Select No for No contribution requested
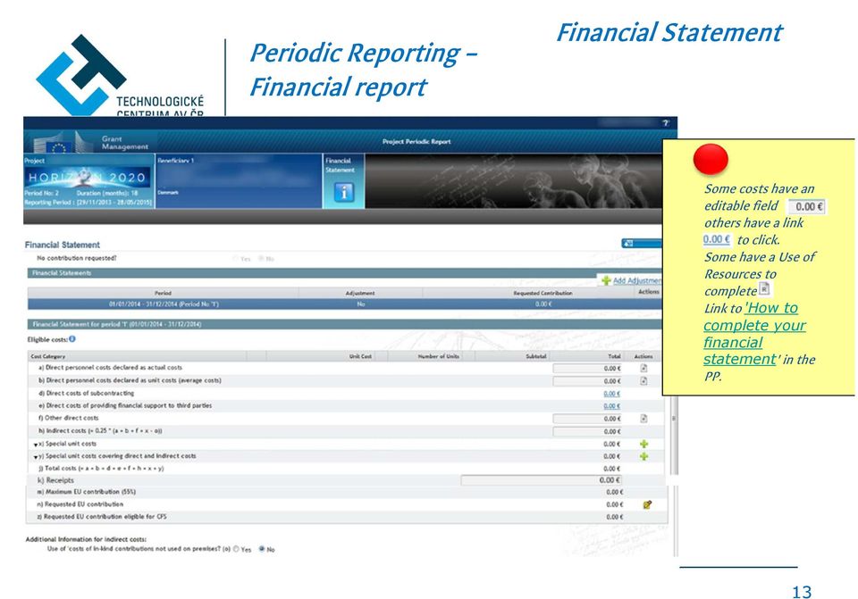This screenshot has height=599, width=858. 261,259
